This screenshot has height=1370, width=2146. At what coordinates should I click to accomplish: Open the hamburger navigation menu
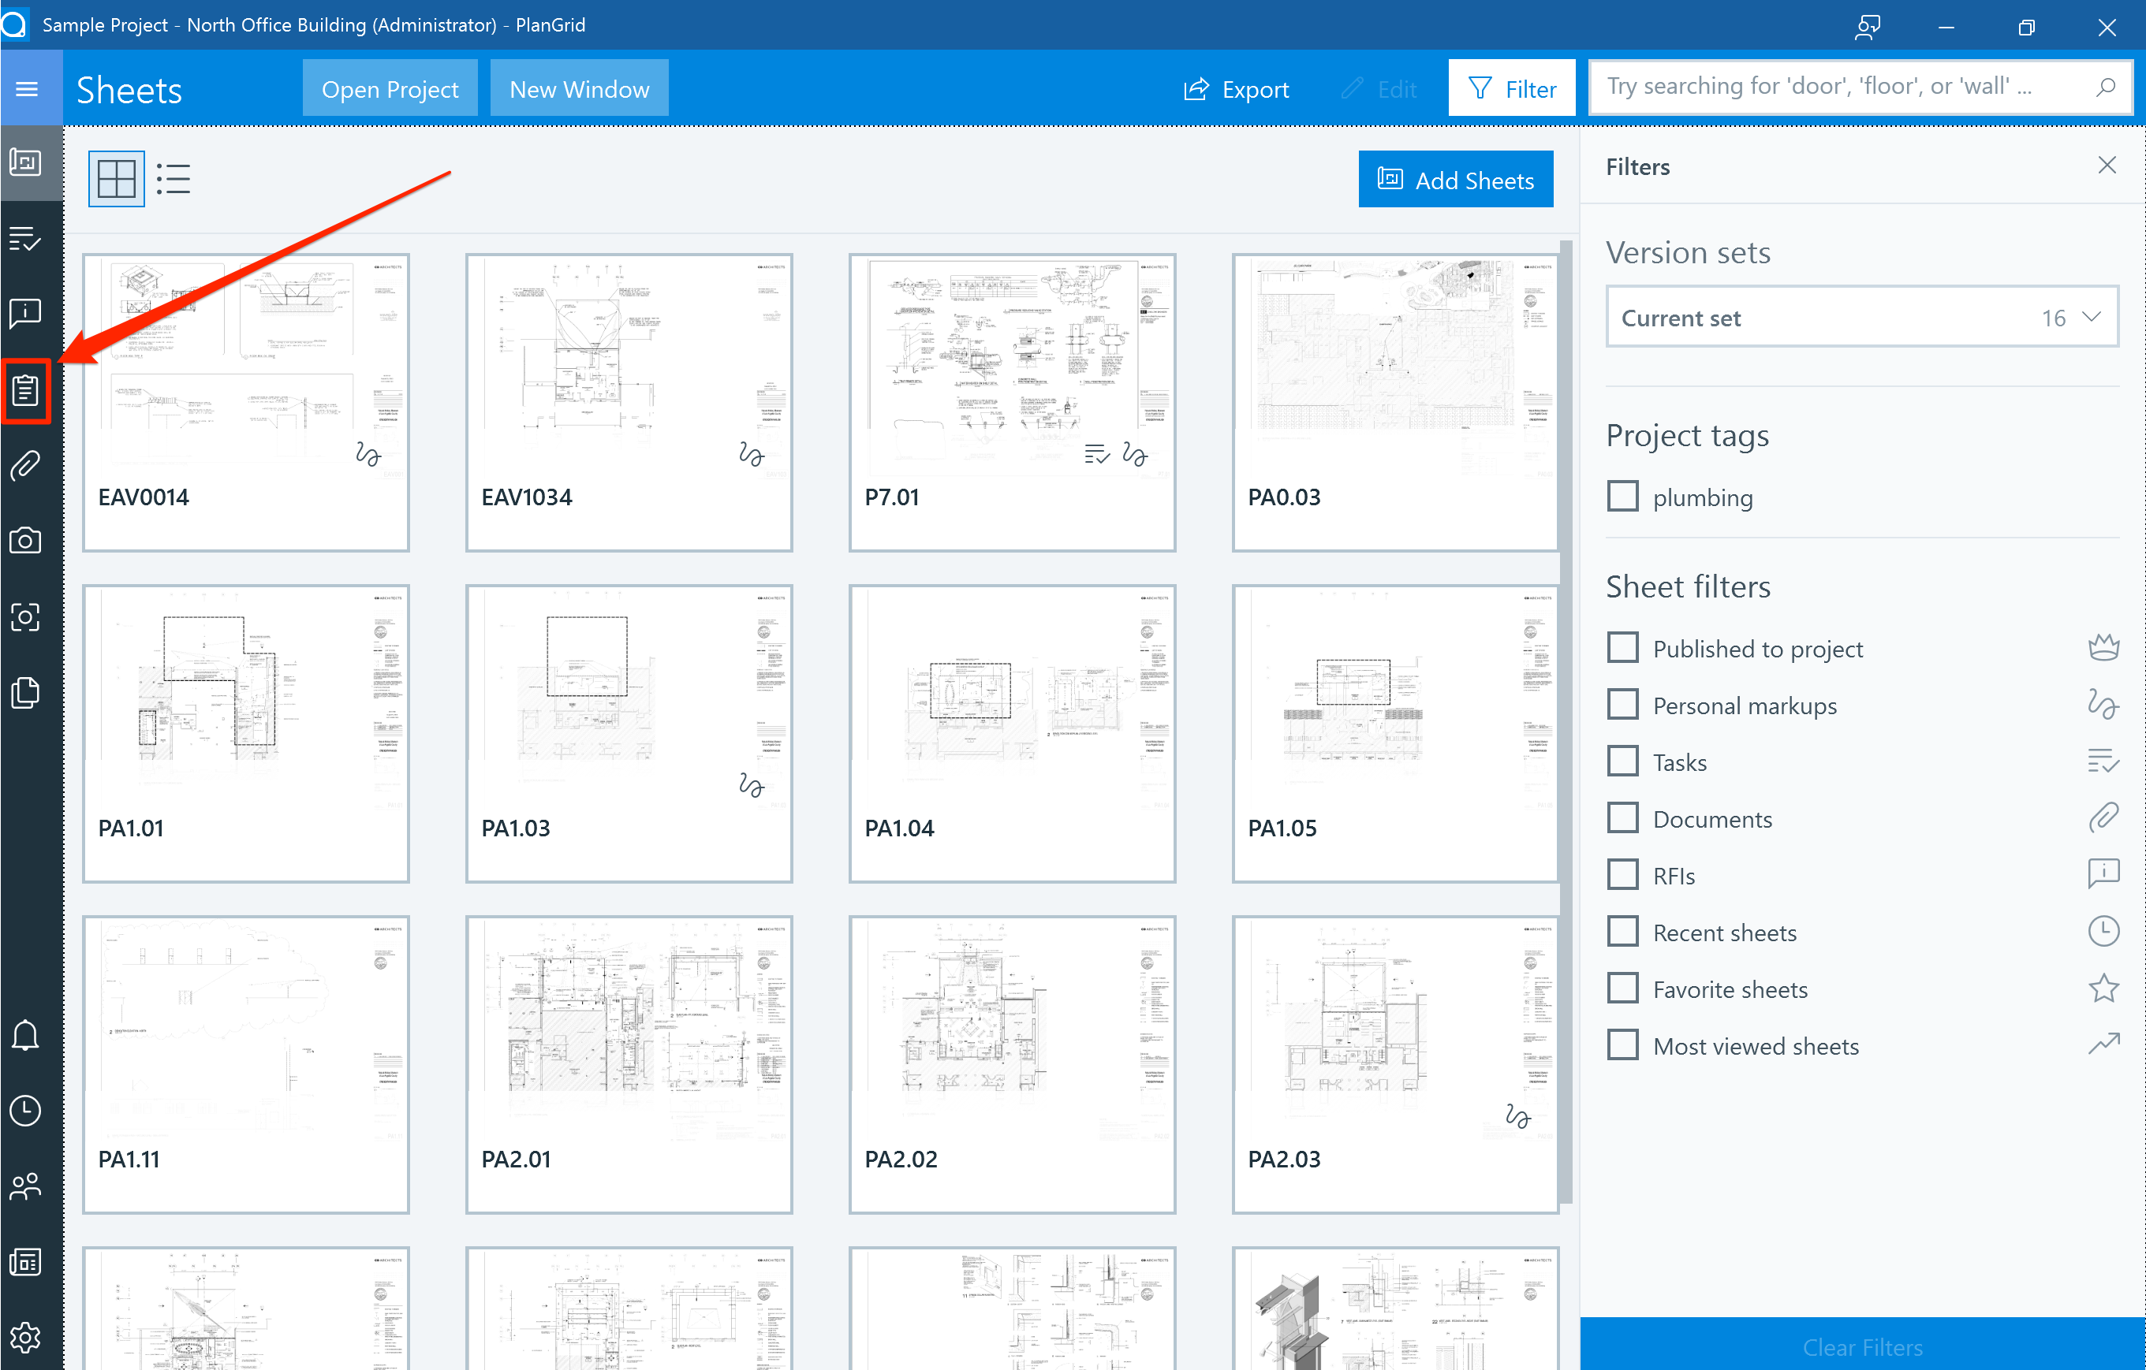(x=27, y=89)
